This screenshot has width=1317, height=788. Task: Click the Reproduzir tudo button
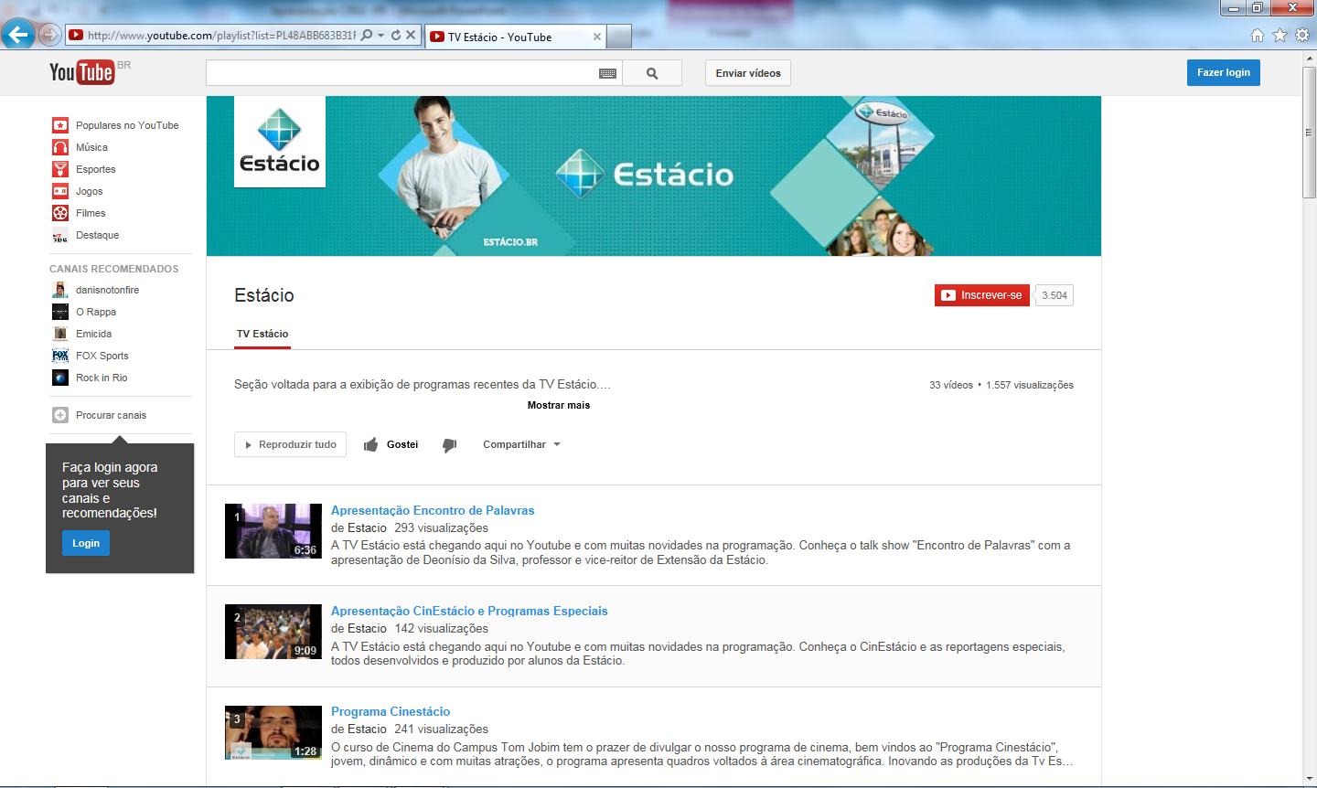291,445
